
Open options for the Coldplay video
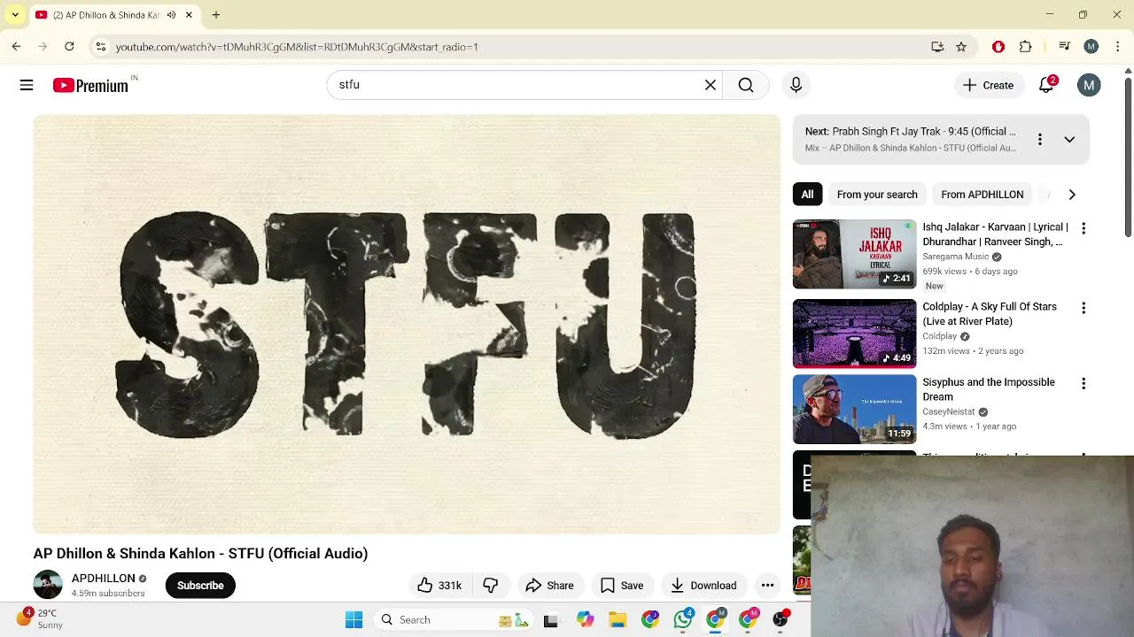coord(1083,308)
